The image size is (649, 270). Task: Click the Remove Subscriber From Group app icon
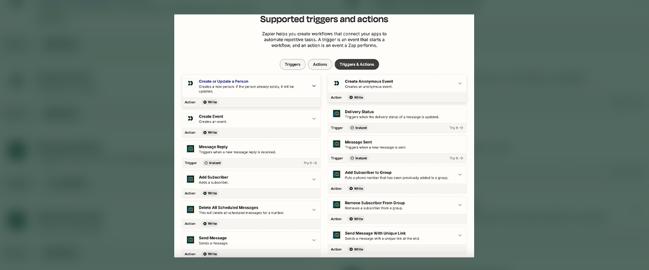[x=337, y=205]
